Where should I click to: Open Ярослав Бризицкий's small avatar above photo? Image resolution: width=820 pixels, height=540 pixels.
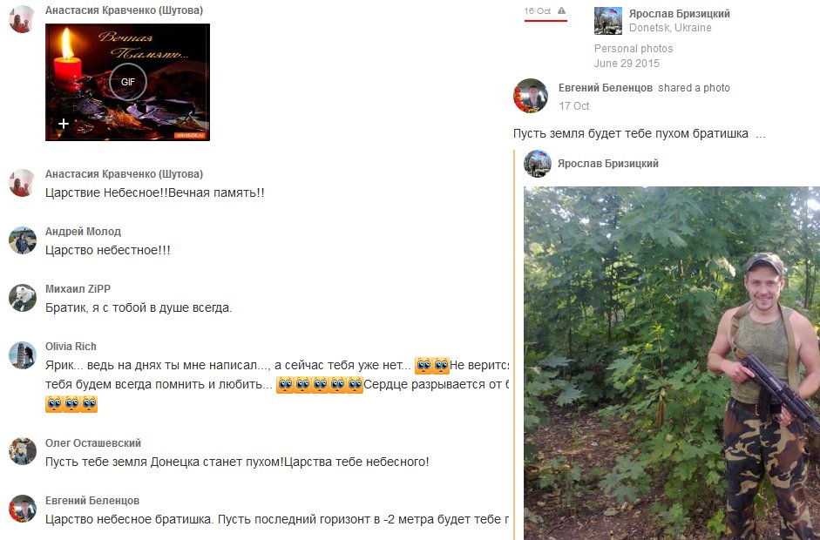[x=537, y=164]
